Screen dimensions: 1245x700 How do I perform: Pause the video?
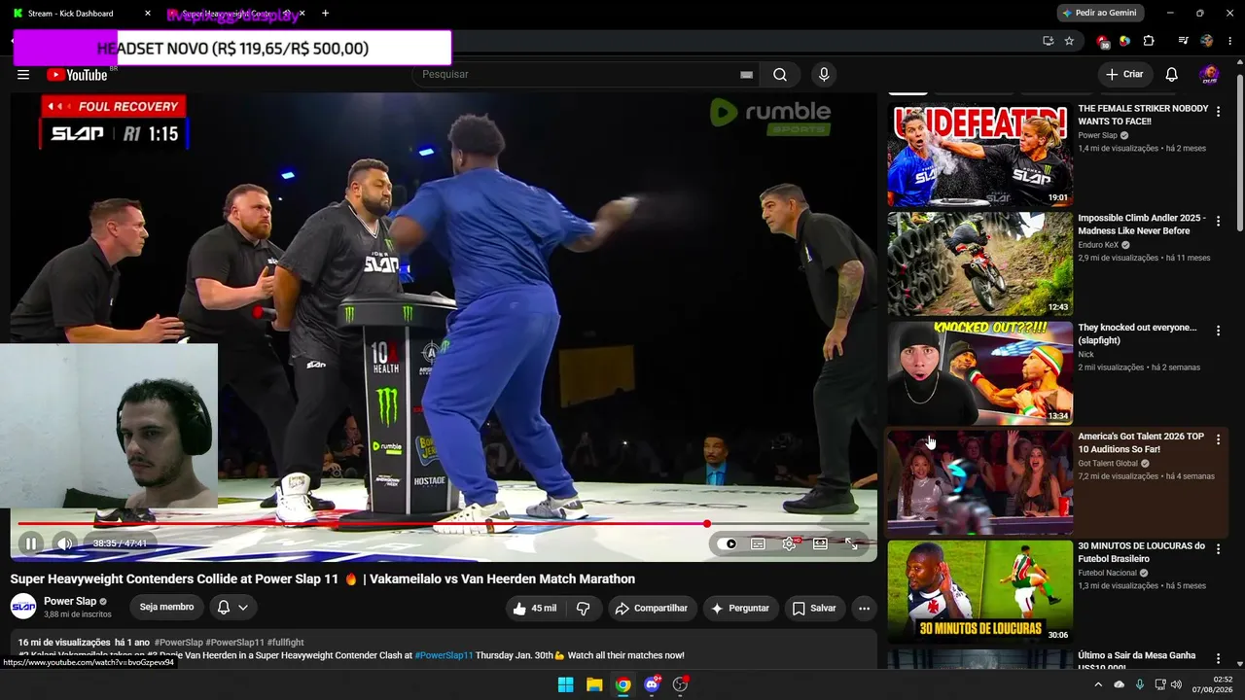[31, 543]
